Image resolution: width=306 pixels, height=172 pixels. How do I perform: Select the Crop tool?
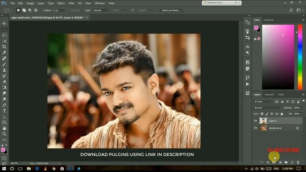[4, 47]
